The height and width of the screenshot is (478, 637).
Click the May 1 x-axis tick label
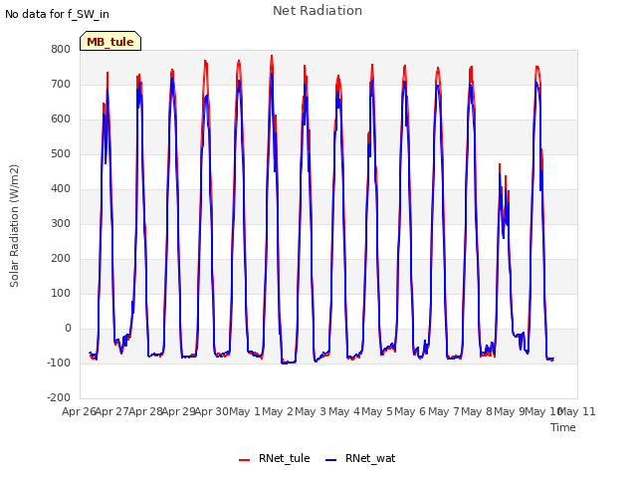(x=245, y=411)
